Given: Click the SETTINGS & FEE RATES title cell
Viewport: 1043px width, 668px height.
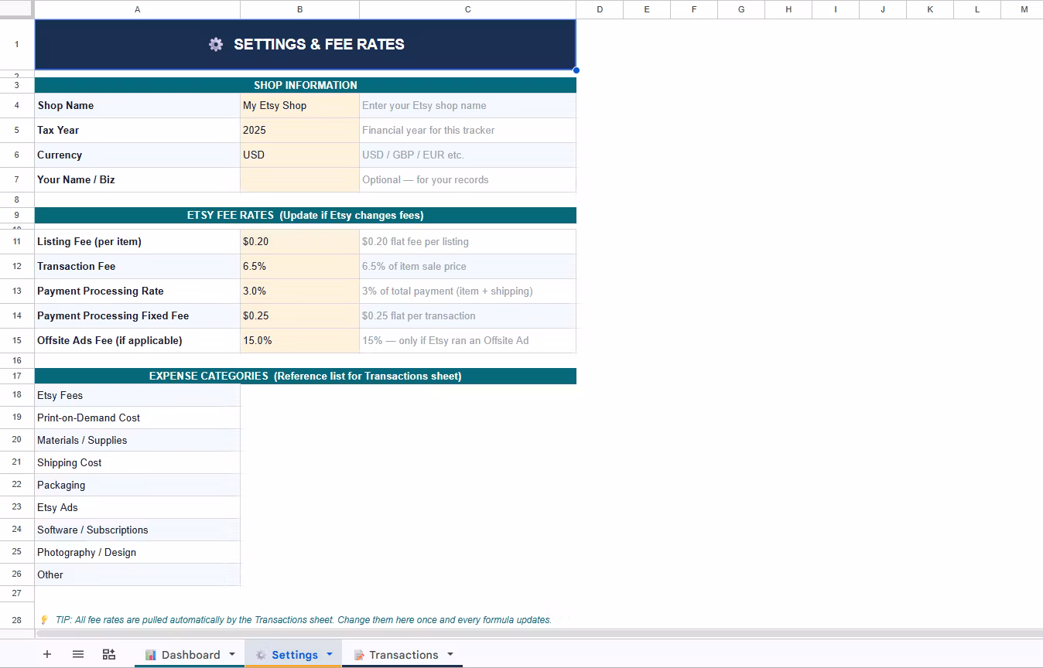Looking at the screenshot, I should coord(306,44).
